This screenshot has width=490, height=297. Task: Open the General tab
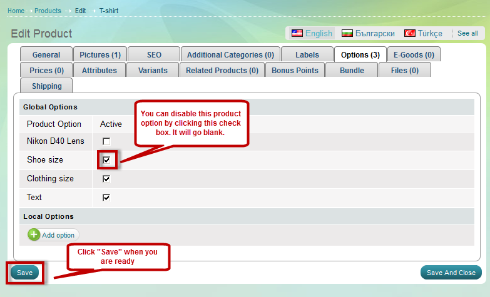[x=46, y=55]
